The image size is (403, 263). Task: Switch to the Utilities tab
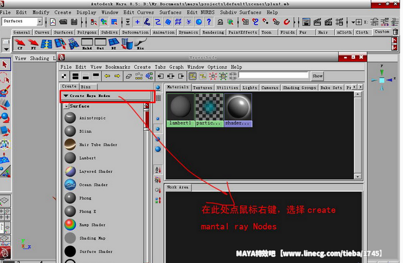click(x=227, y=87)
